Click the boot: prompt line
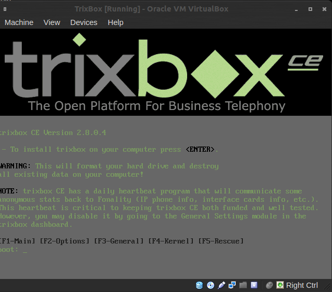The width and height of the screenshot is (332, 292). pos(13,250)
